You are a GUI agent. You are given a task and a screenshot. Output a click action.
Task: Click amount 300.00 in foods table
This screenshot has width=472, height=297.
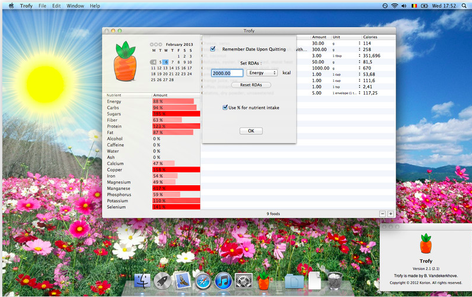coord(319,49)
